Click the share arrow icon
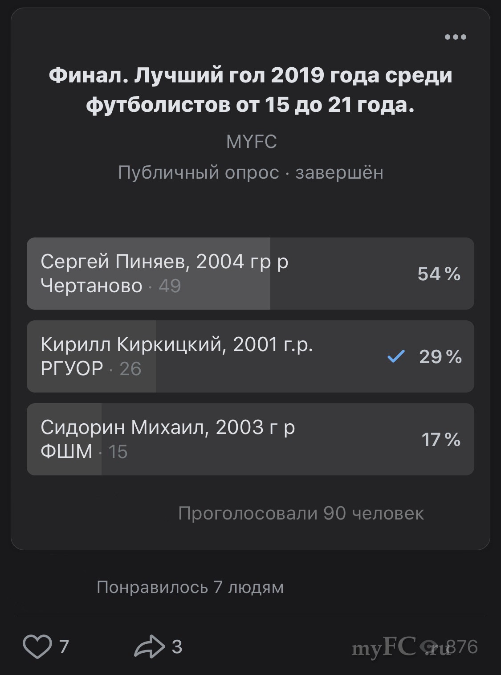The height and width of the screenshot is (675, 501). pyautogui.click(x=149, y=646)
